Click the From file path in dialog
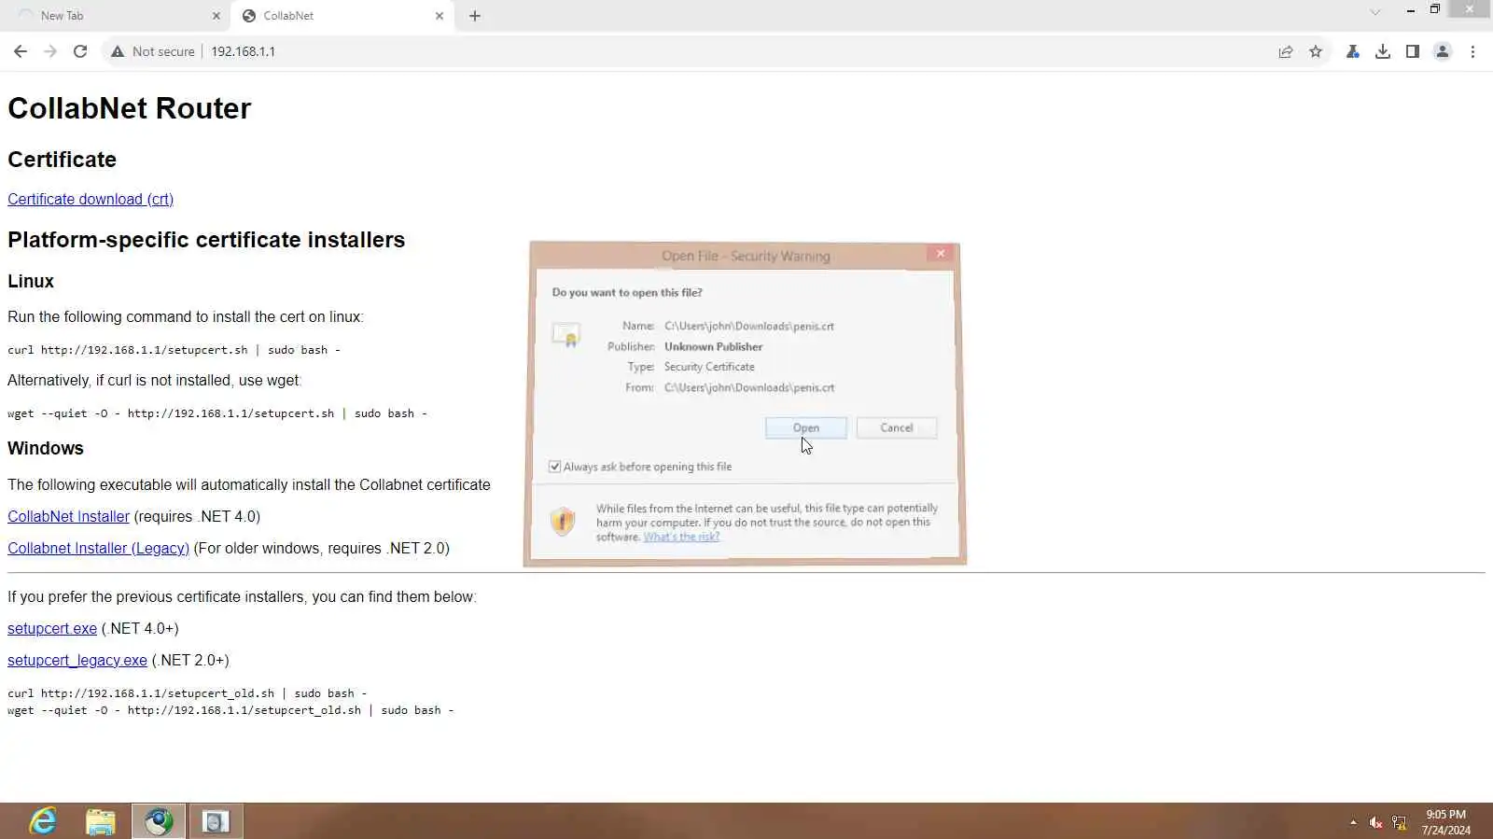The height and width of the screenshot is (839, 1493). [x=749, y=387]
